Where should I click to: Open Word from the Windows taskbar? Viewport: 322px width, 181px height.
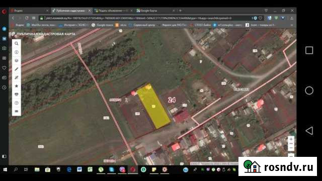(79, 169)
